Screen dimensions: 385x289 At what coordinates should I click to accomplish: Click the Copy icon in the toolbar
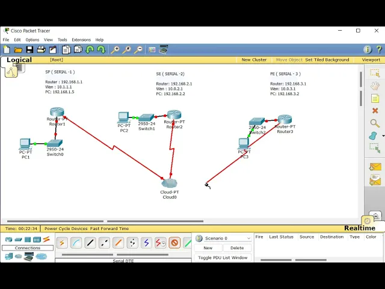(x=66, y=49)
